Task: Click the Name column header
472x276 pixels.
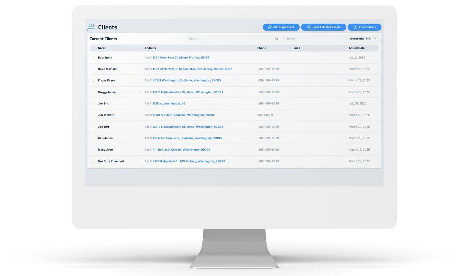Action: click(102, 48)
